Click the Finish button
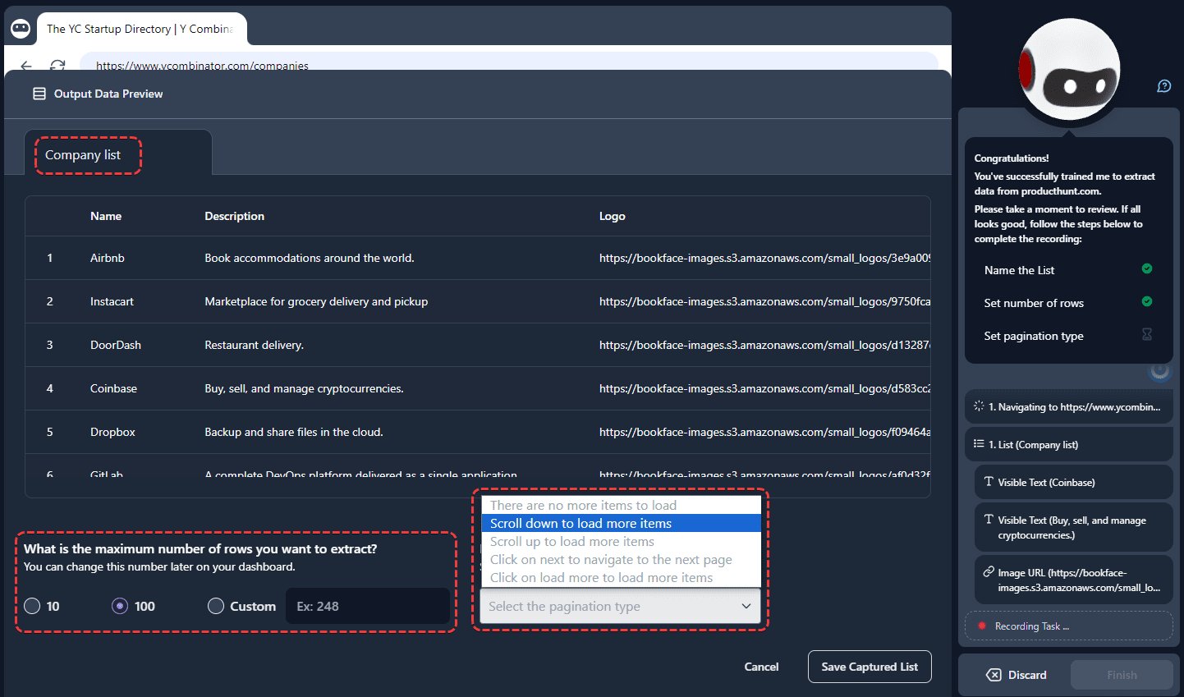 click(1122, 675)
